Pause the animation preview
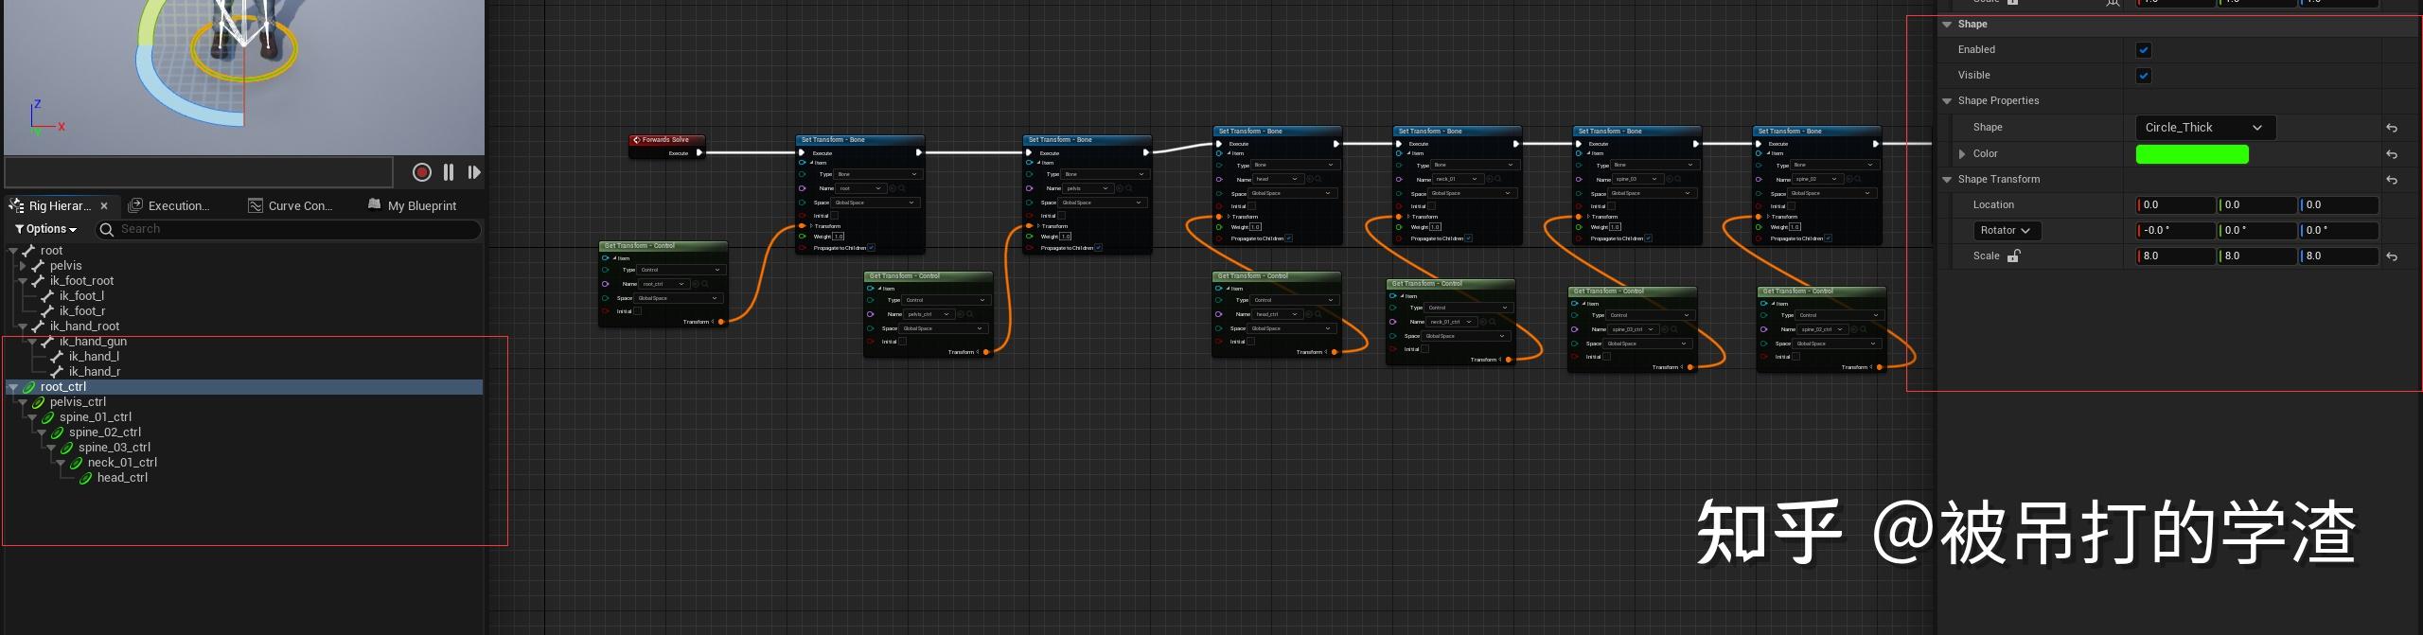2423x635 pixels. pos(449,172)
